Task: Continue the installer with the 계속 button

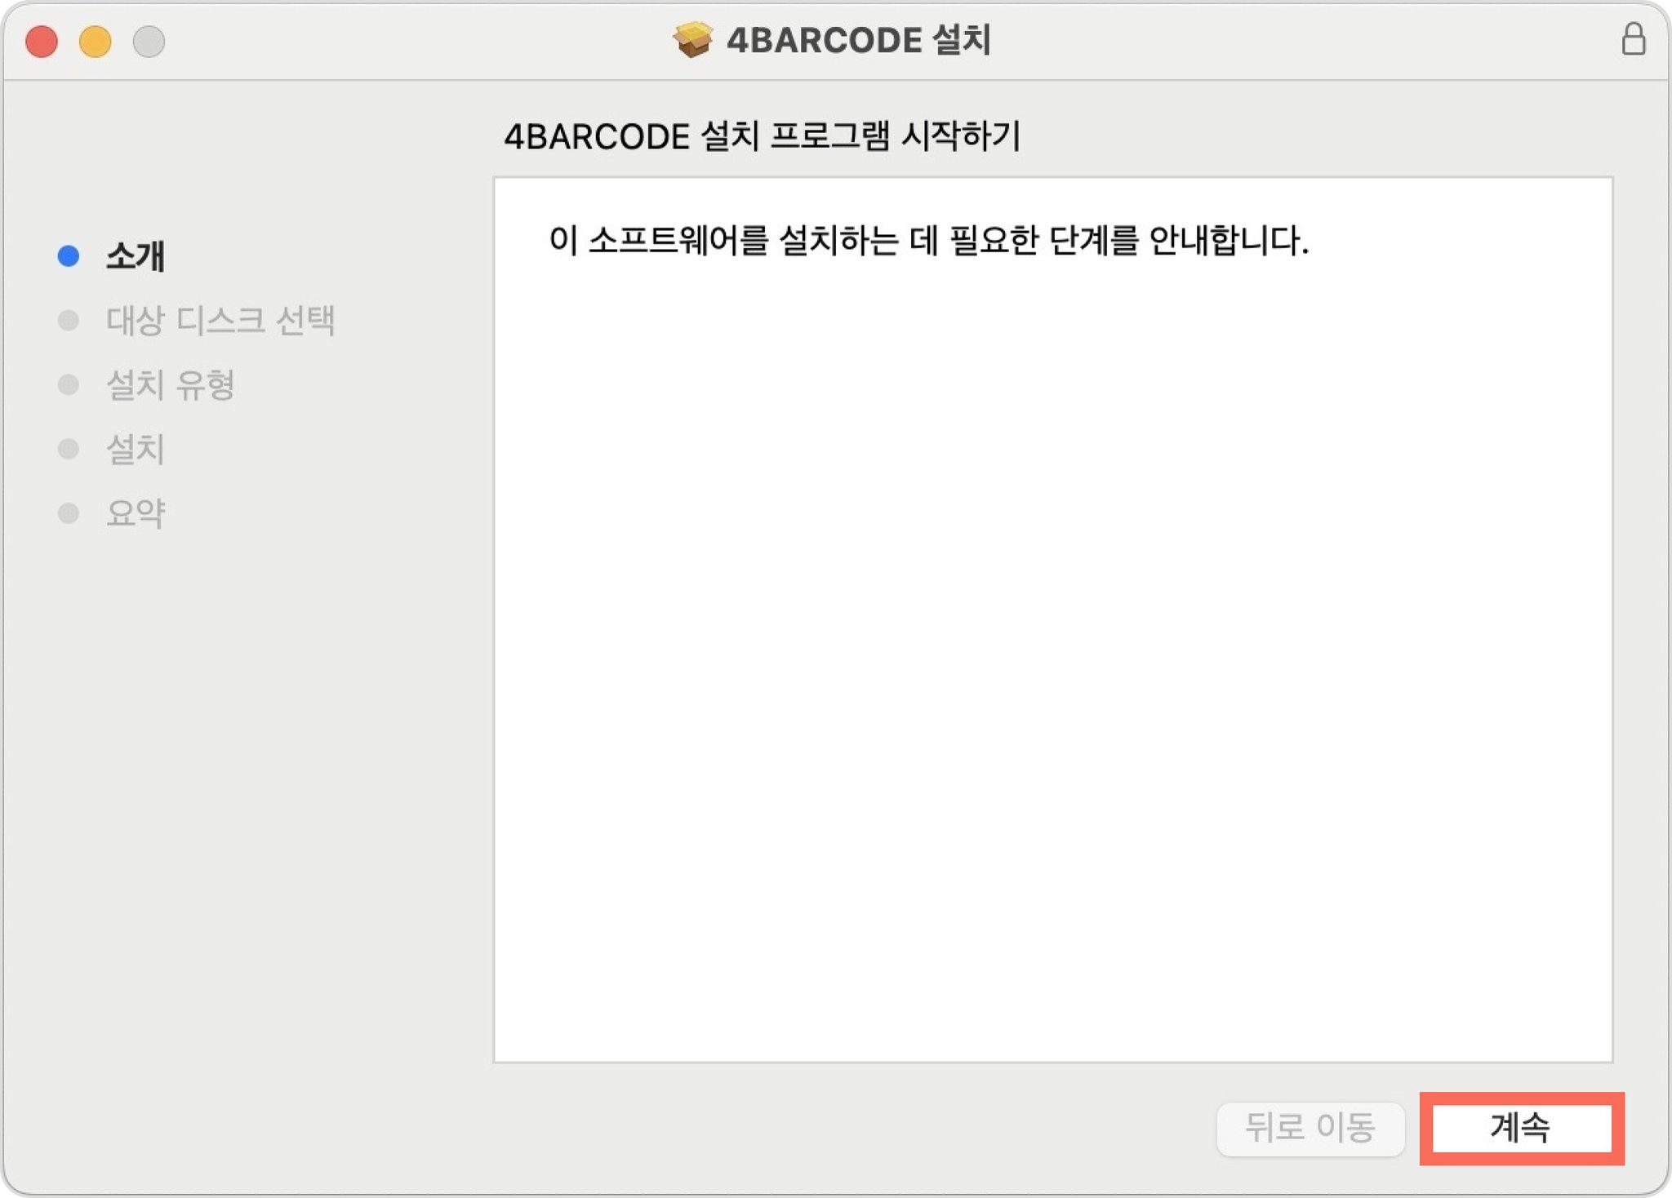Action: 1522,1128
